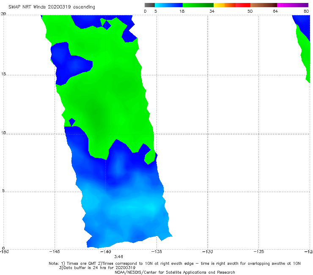Click the note '3)Data buffer is 24 hrs for 20200319'
The width and height of the screenshot is (313, 275).
tap(97, 268)
